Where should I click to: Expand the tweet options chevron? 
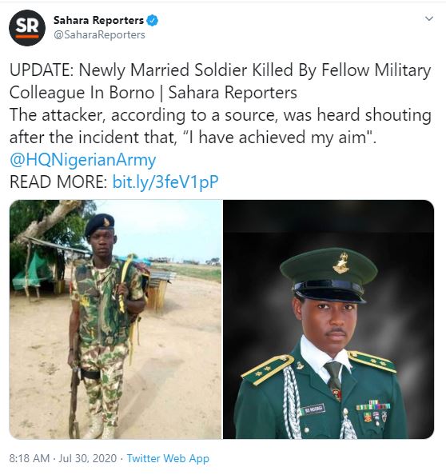coord(429,18)
